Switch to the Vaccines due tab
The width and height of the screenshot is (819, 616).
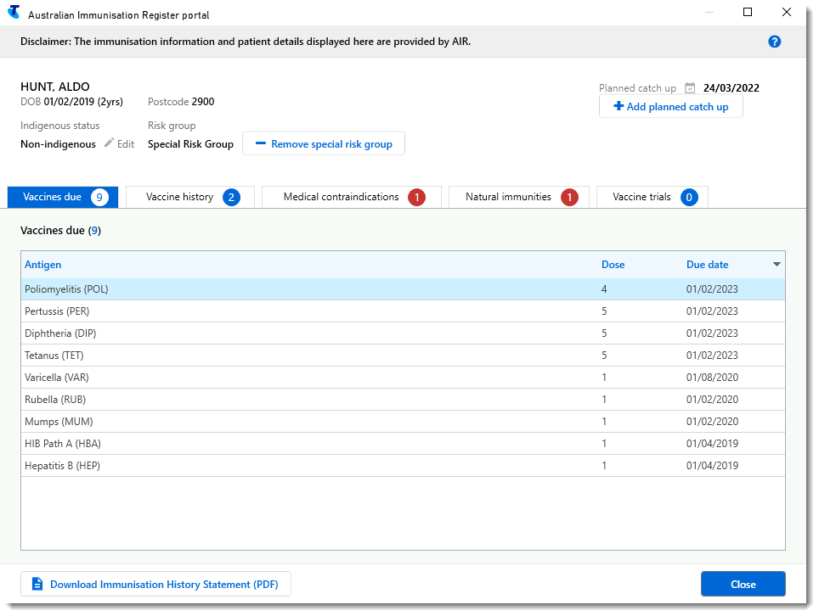click(63, 197)
